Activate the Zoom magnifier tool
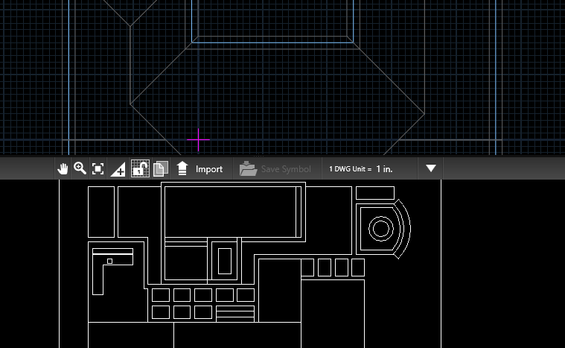The width and height of the screenshot is (565, 348). tap(80, 168)
